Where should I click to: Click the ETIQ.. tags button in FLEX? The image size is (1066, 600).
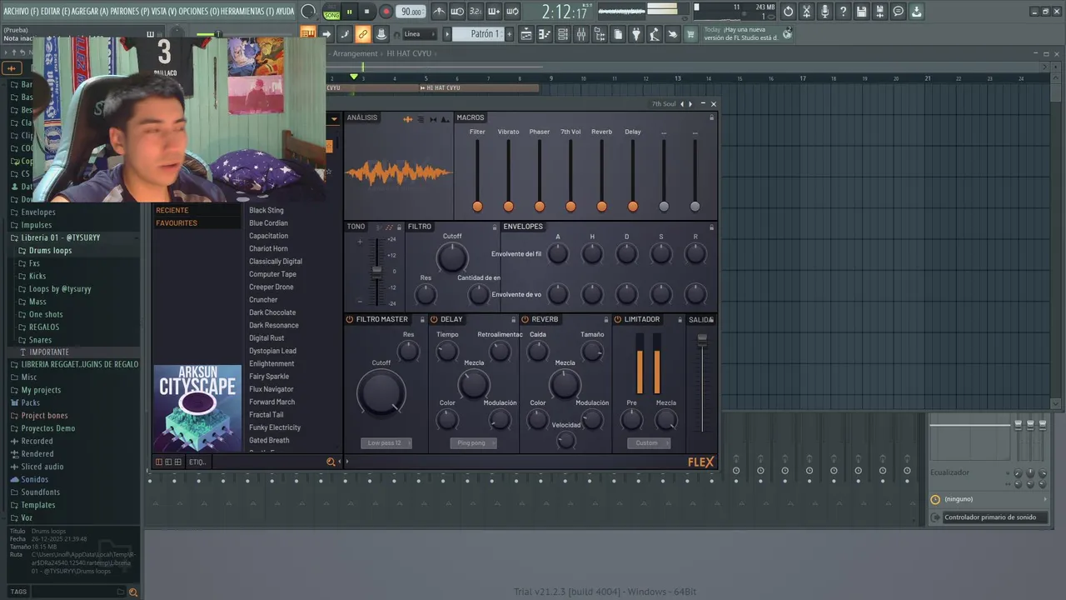(x=197, y=462)
